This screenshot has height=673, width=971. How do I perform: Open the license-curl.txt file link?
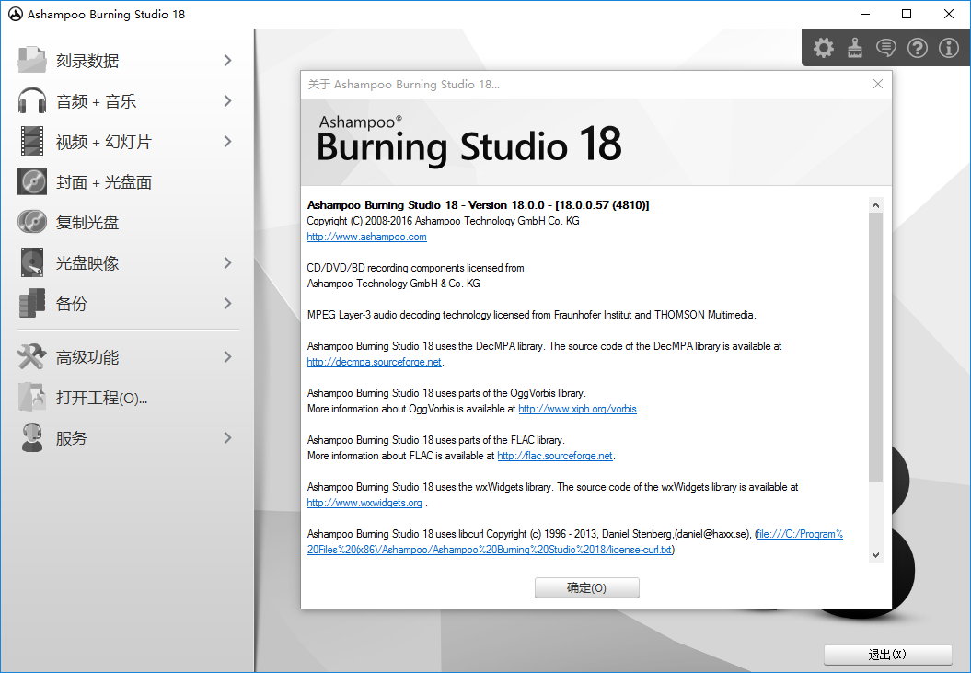(x=574, y=541)
